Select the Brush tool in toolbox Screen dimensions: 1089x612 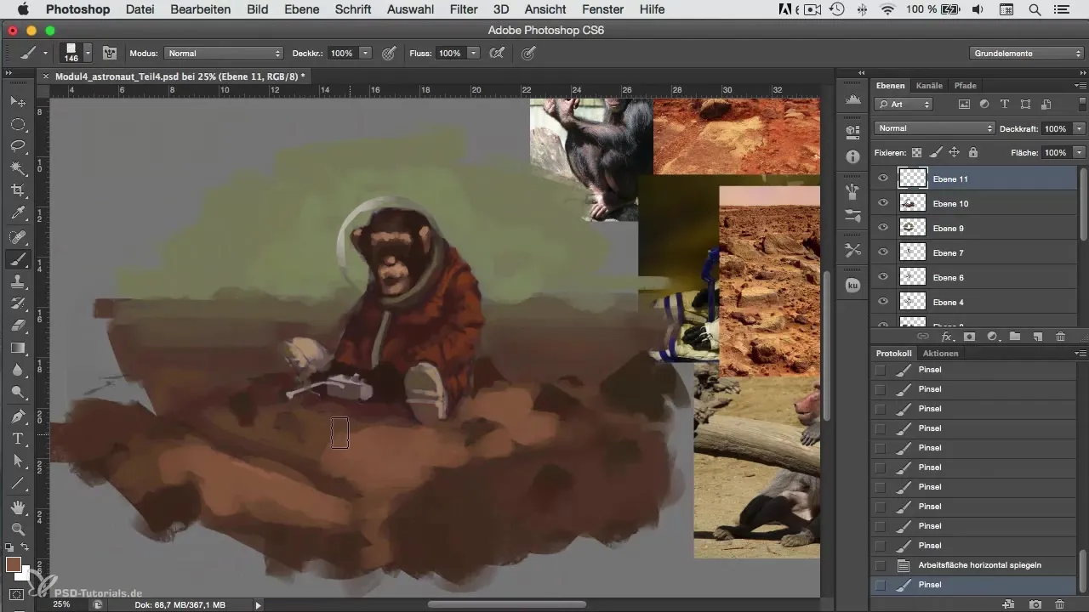click(x=18, y=259)
